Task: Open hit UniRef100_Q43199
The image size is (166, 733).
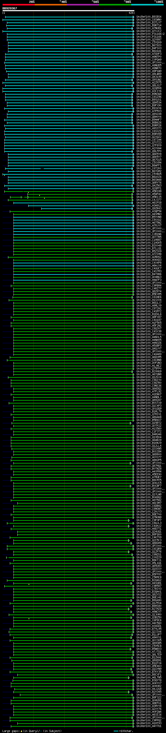Action: tap(149, 77)
